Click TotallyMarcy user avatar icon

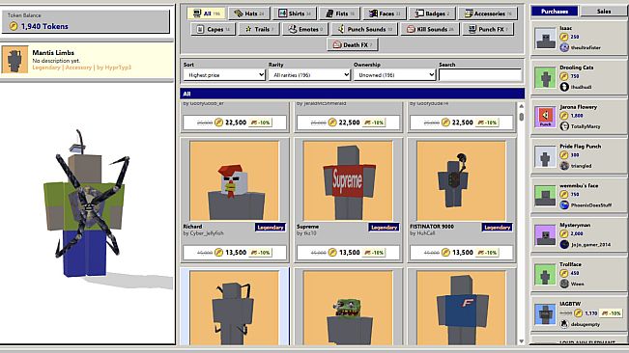pos(564,126)
